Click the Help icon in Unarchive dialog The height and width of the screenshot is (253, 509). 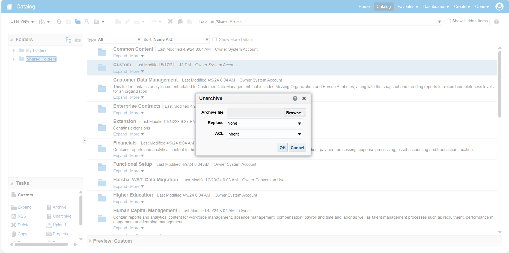tap(295, 98)
